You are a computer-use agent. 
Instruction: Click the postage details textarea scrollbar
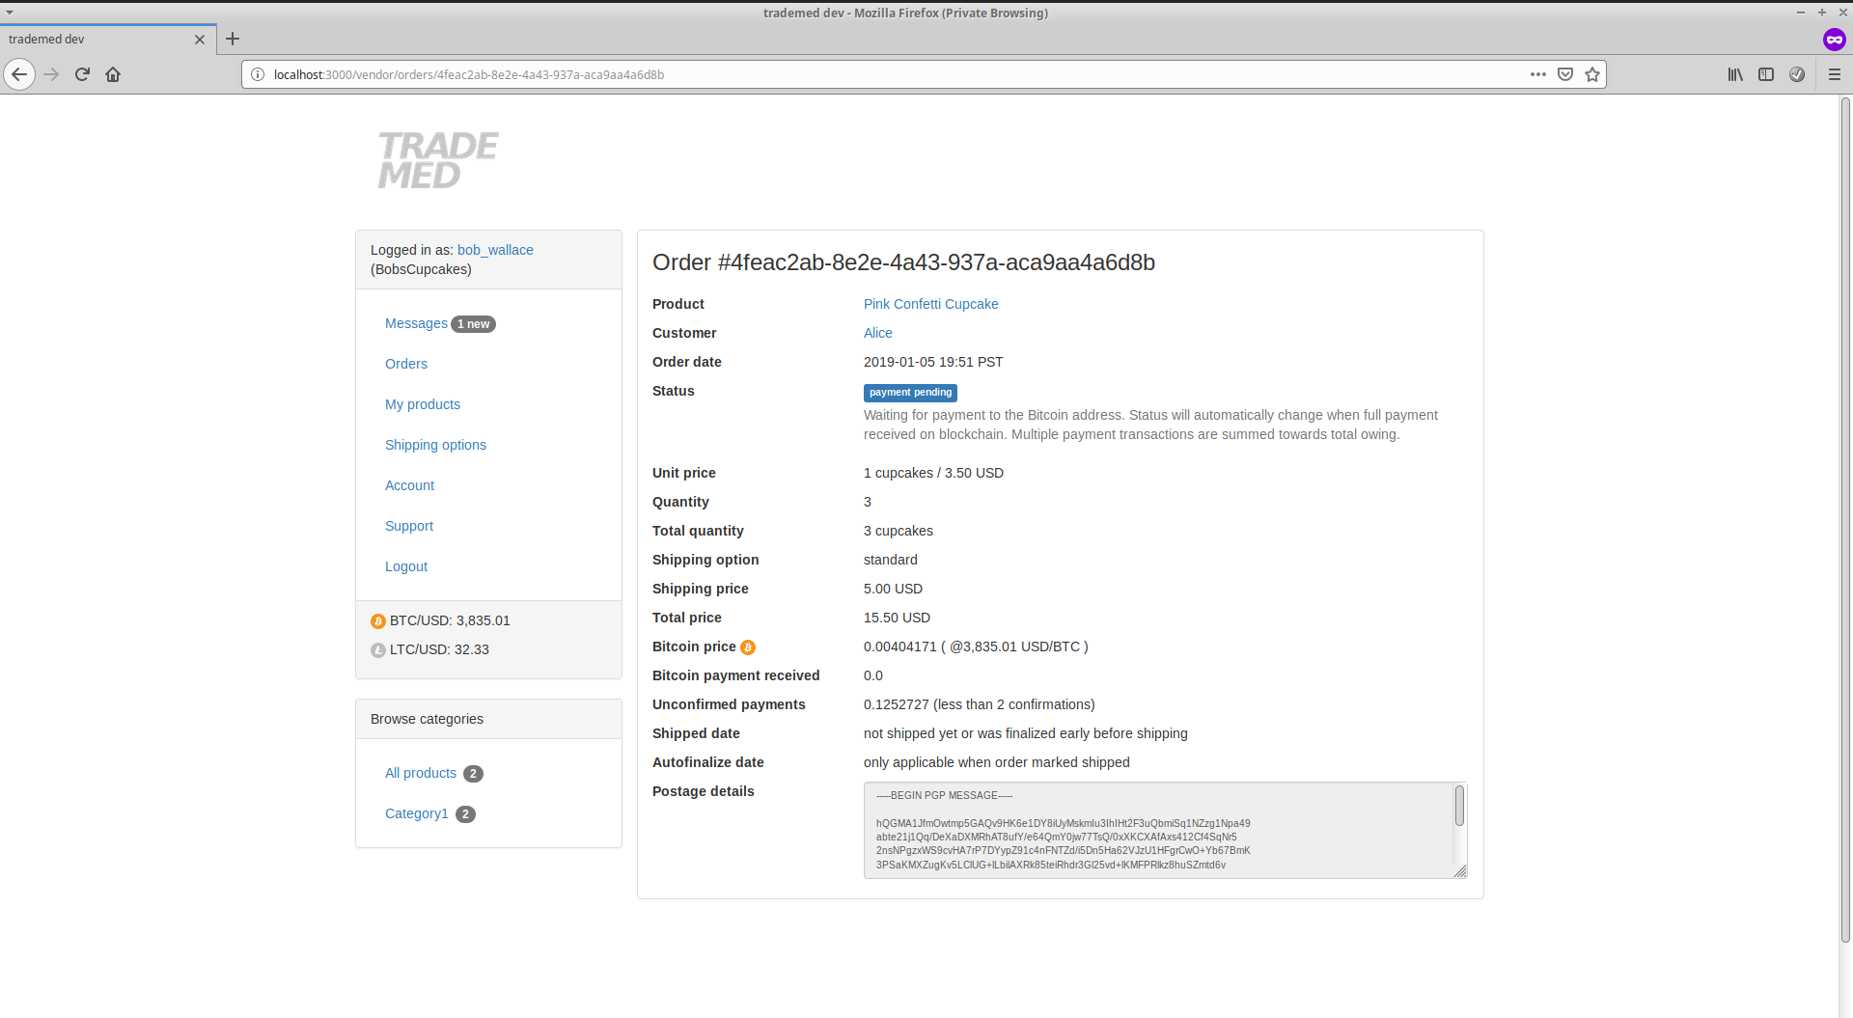click(1459, 806)
